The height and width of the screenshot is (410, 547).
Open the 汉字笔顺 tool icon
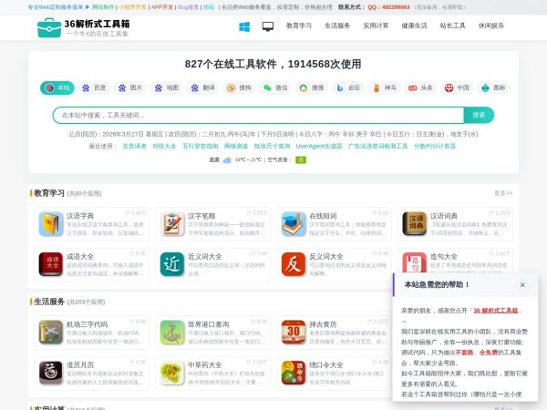tap(172, 224)
